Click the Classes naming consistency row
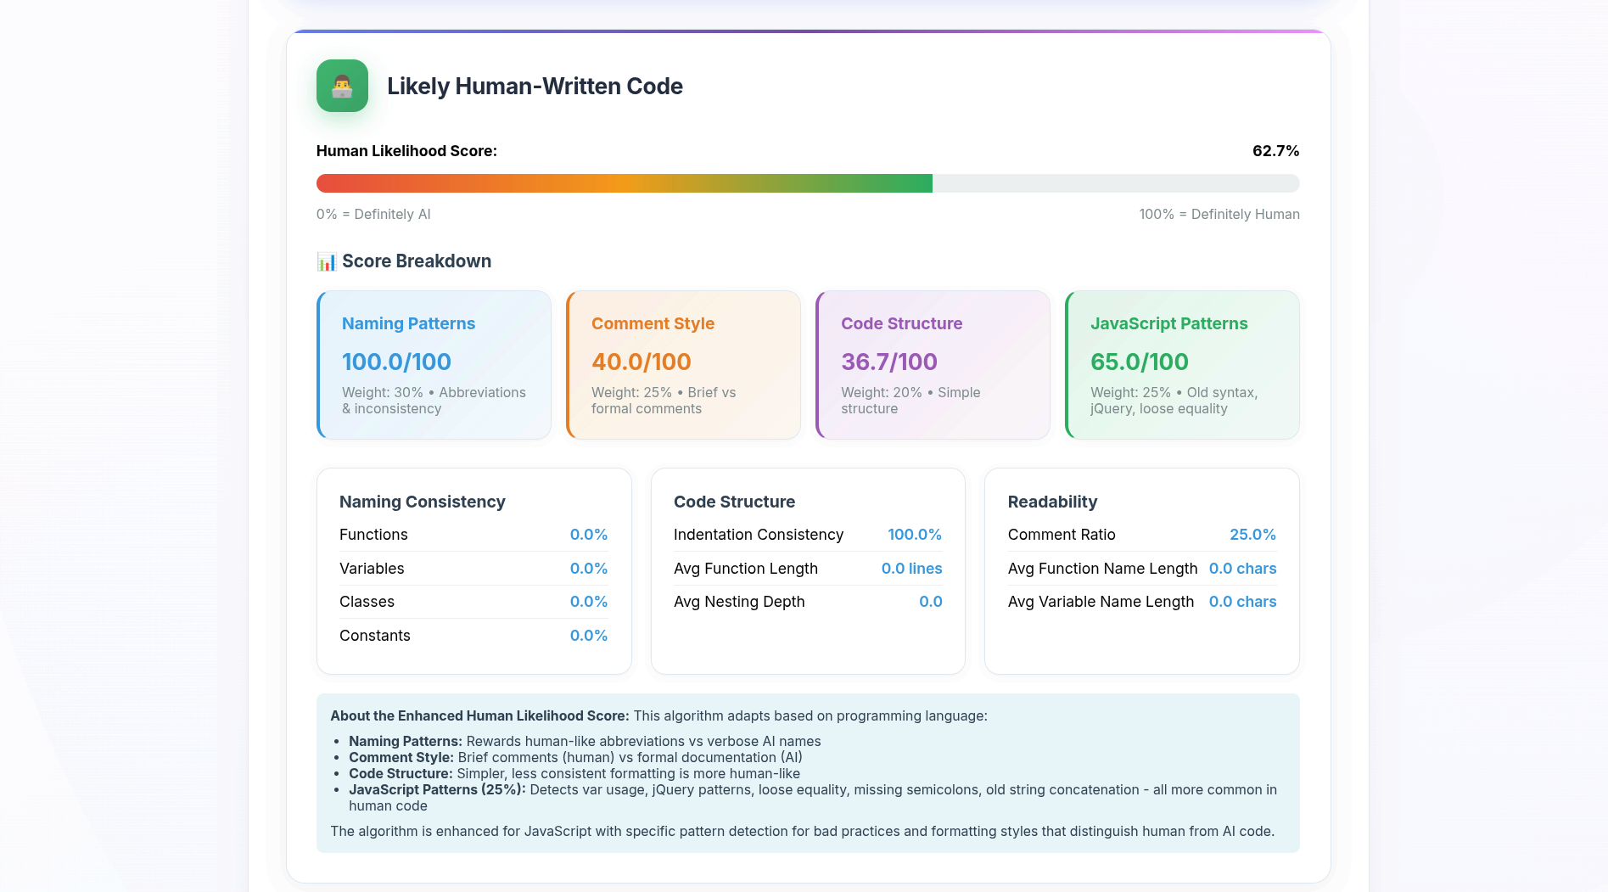This screenshot has width=1608, height=892. pos(473,602)
